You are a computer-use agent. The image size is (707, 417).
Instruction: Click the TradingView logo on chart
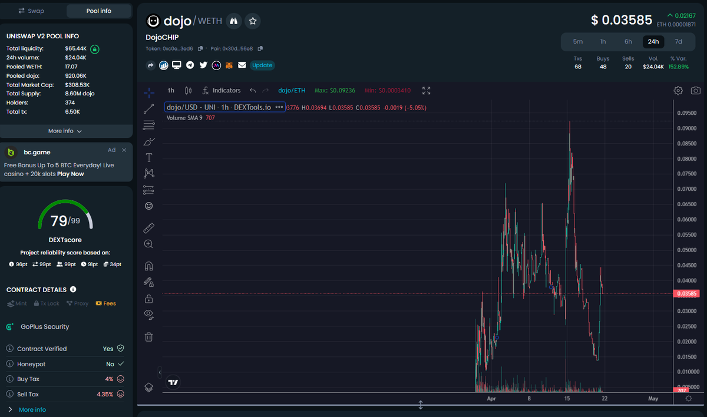(x=173, y=382)
